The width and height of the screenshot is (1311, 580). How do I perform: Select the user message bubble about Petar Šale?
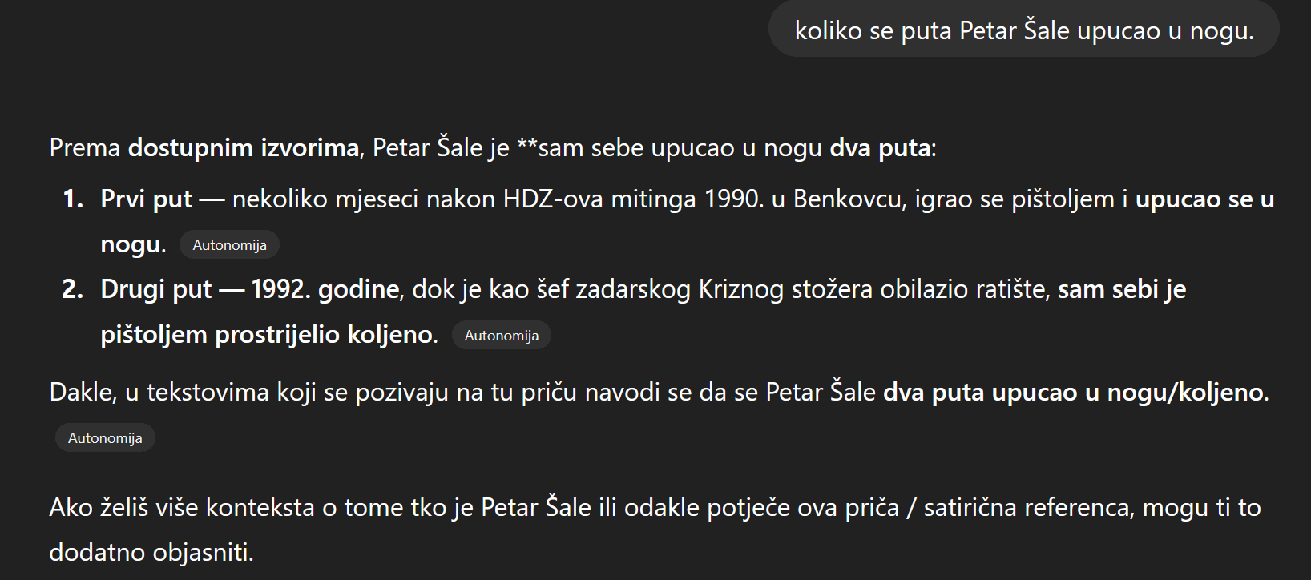point(1023,30)
